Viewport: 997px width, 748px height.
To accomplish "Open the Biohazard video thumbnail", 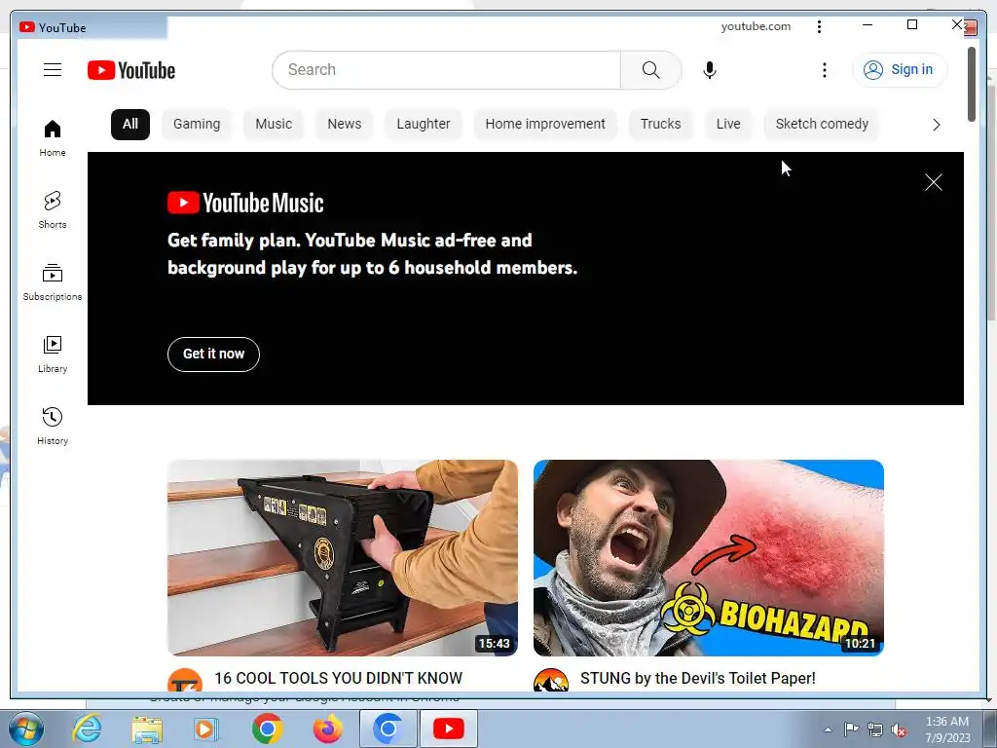I will point(709,558).
